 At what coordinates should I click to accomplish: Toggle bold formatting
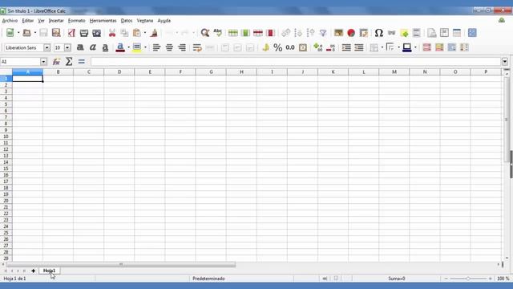click(x=80, y=48)
